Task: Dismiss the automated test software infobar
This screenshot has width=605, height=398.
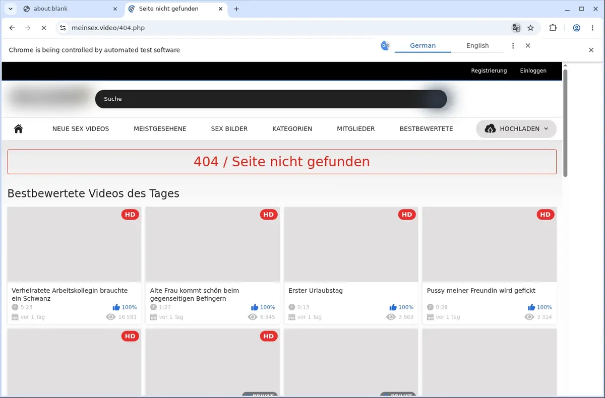Action: click(x=591, y=50)
